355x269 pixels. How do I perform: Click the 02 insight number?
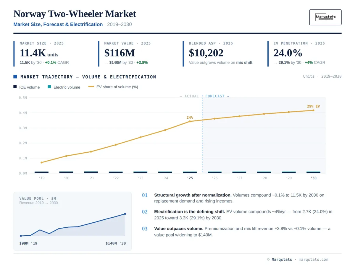point(145,212)
